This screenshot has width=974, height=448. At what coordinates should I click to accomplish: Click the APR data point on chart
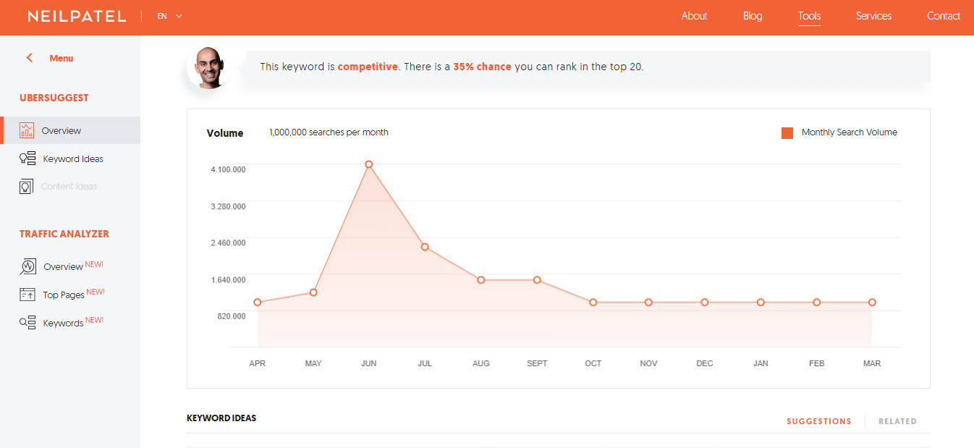tap(258, 303)
